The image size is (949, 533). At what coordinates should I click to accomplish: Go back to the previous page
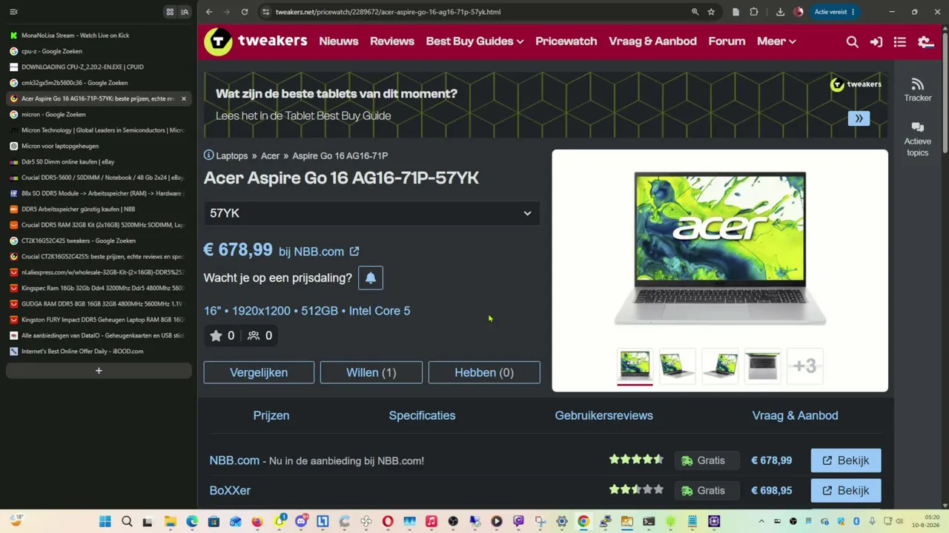point(209,12)
